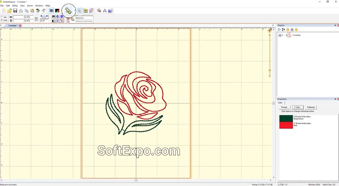Switch to the Color tab in Properties

click(x=280, y=103)
